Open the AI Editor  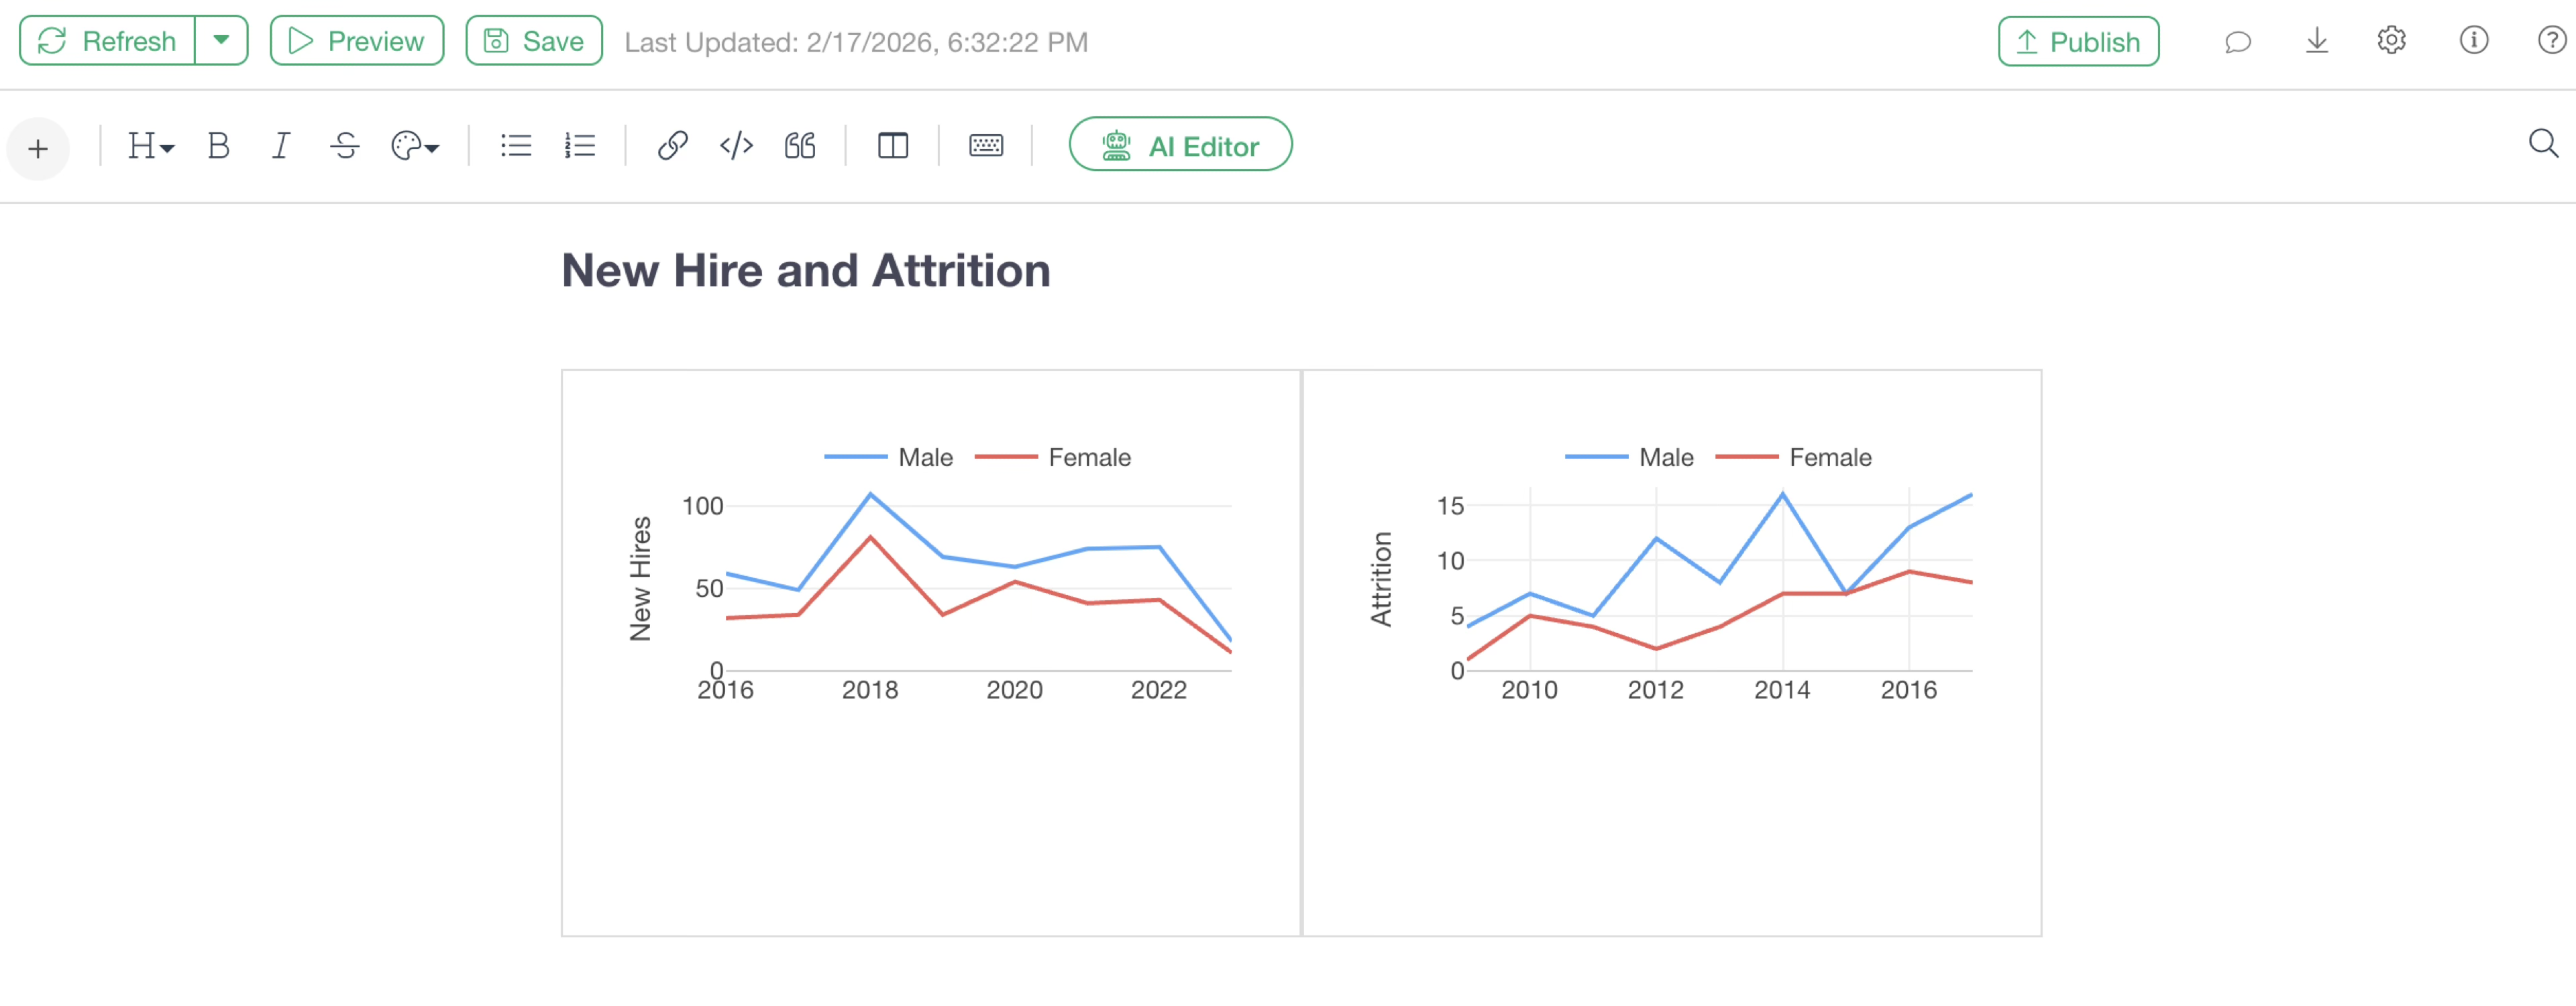click(1180, 146)
